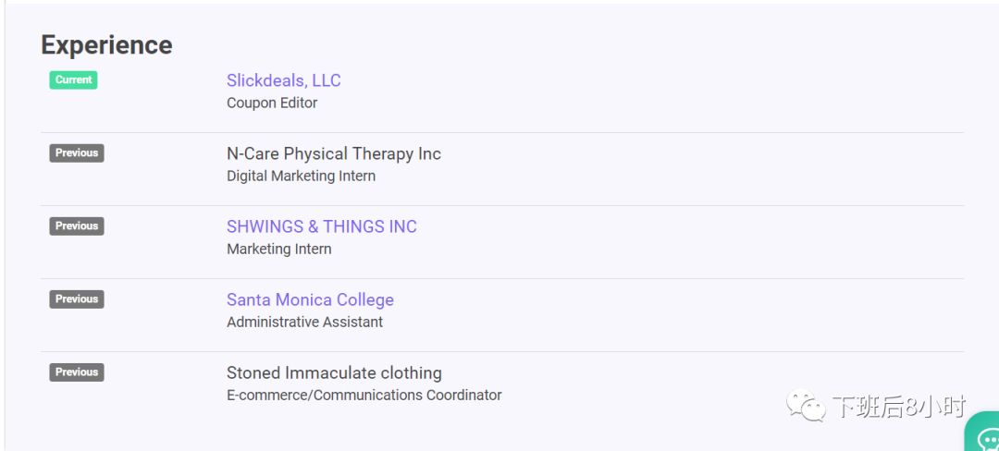
Task: Click the Previous badge beside N-Care Physical Therapy
Action: 77,153
